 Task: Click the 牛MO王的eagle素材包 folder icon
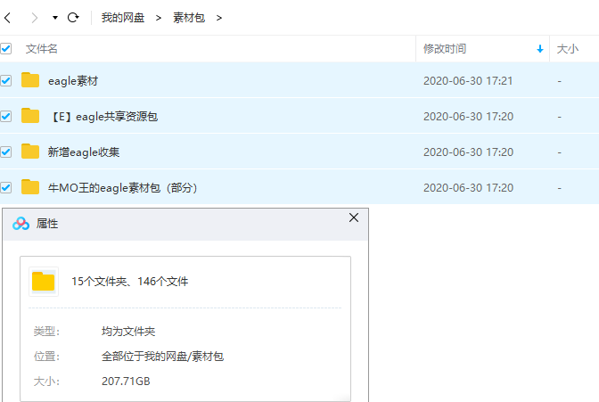[30, 187]
